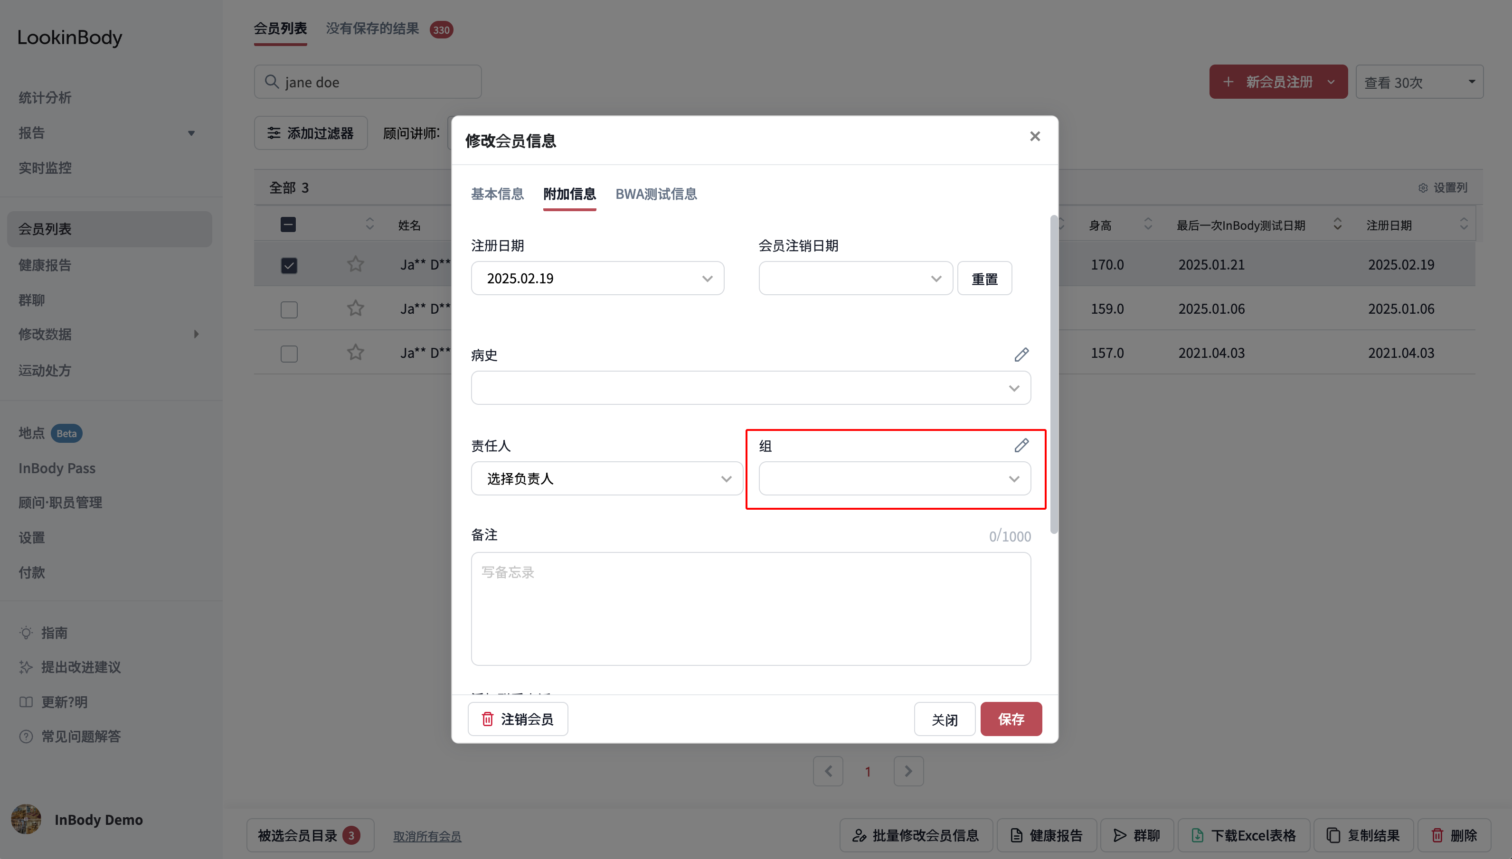Image resolution: width=1512 pixels, height=859 pixels.
Task: Star the member with height 159.0
Action: (355, 308)
